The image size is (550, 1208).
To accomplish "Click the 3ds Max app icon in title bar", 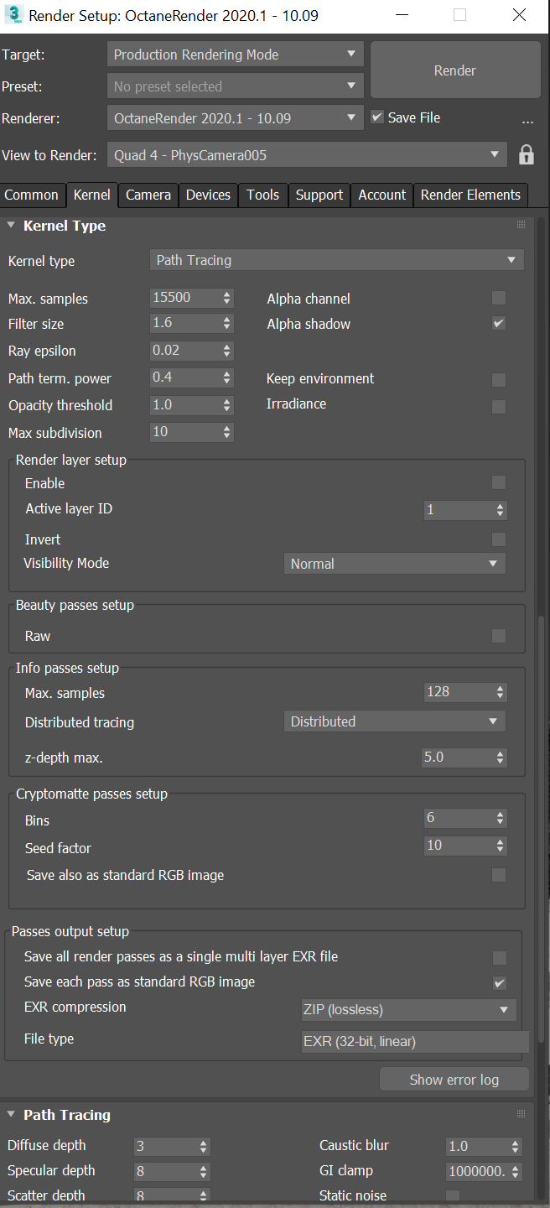I will click(13, 15).
